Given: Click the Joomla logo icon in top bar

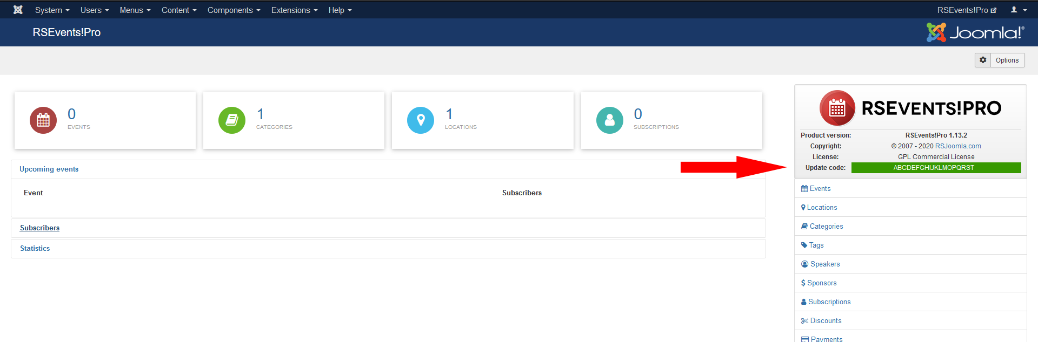Looking at the screenshot, I should click(x=18, y=10).
